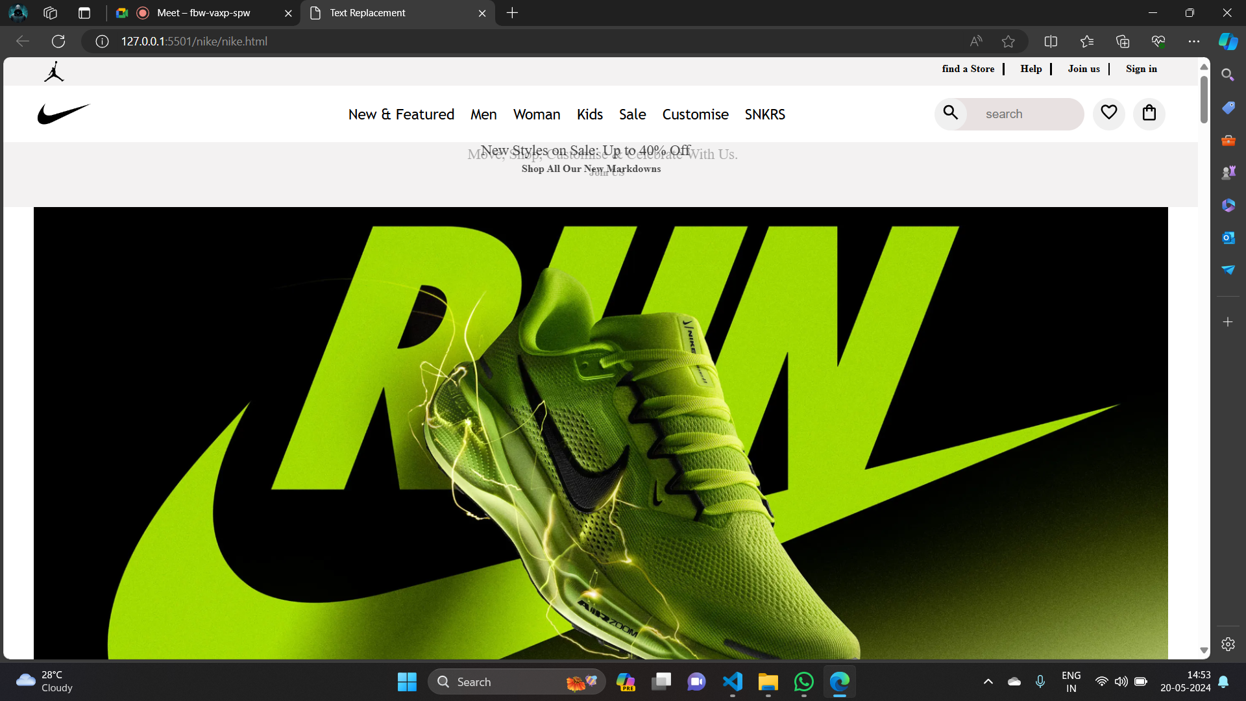Open Visual Studio Code from taskbar
Screen dimensions: 1246x701
coord(733,682)
